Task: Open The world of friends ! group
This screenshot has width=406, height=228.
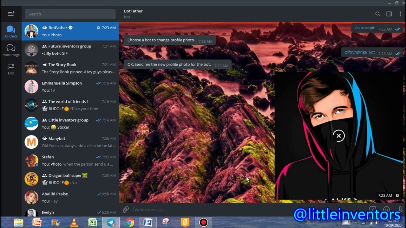Action: click(x=70, y=105)
